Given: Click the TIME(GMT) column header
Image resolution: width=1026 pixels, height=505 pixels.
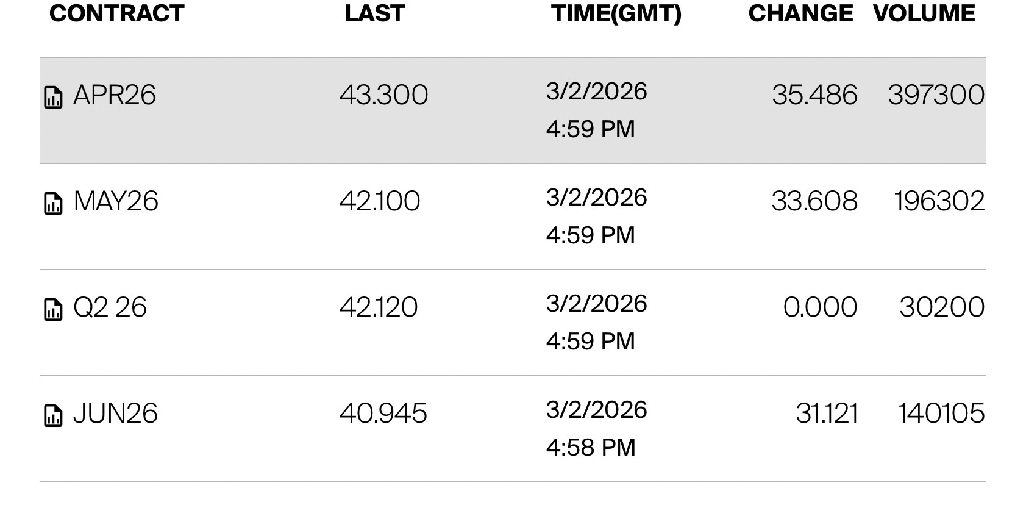Looking at the screenshot, I should (x=616, y=13).
